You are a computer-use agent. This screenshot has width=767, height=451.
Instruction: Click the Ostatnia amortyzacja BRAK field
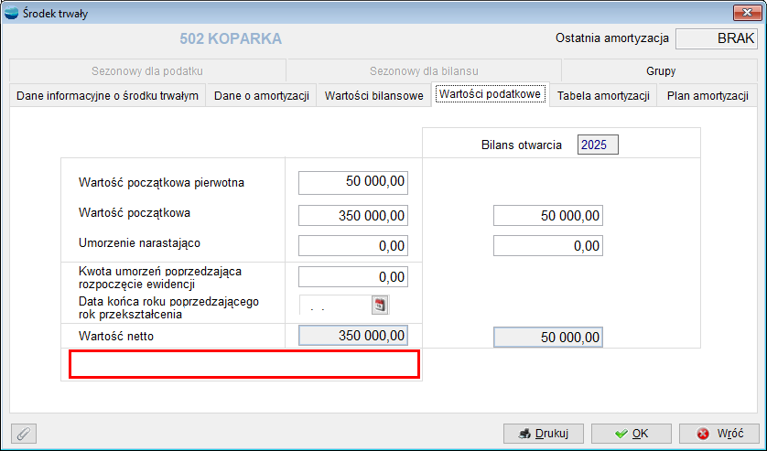[x=717, y=38]
